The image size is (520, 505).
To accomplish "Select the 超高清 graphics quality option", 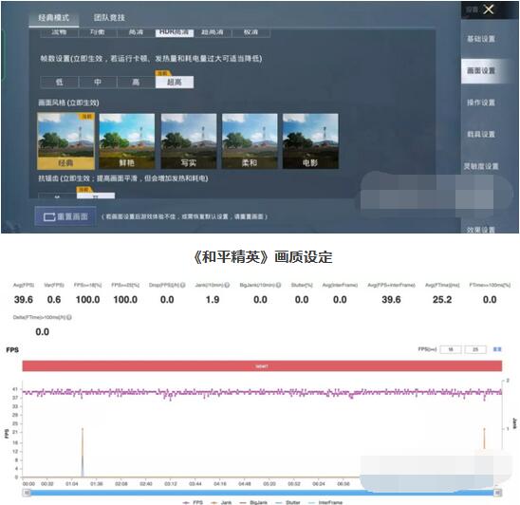I will point(213,32).
